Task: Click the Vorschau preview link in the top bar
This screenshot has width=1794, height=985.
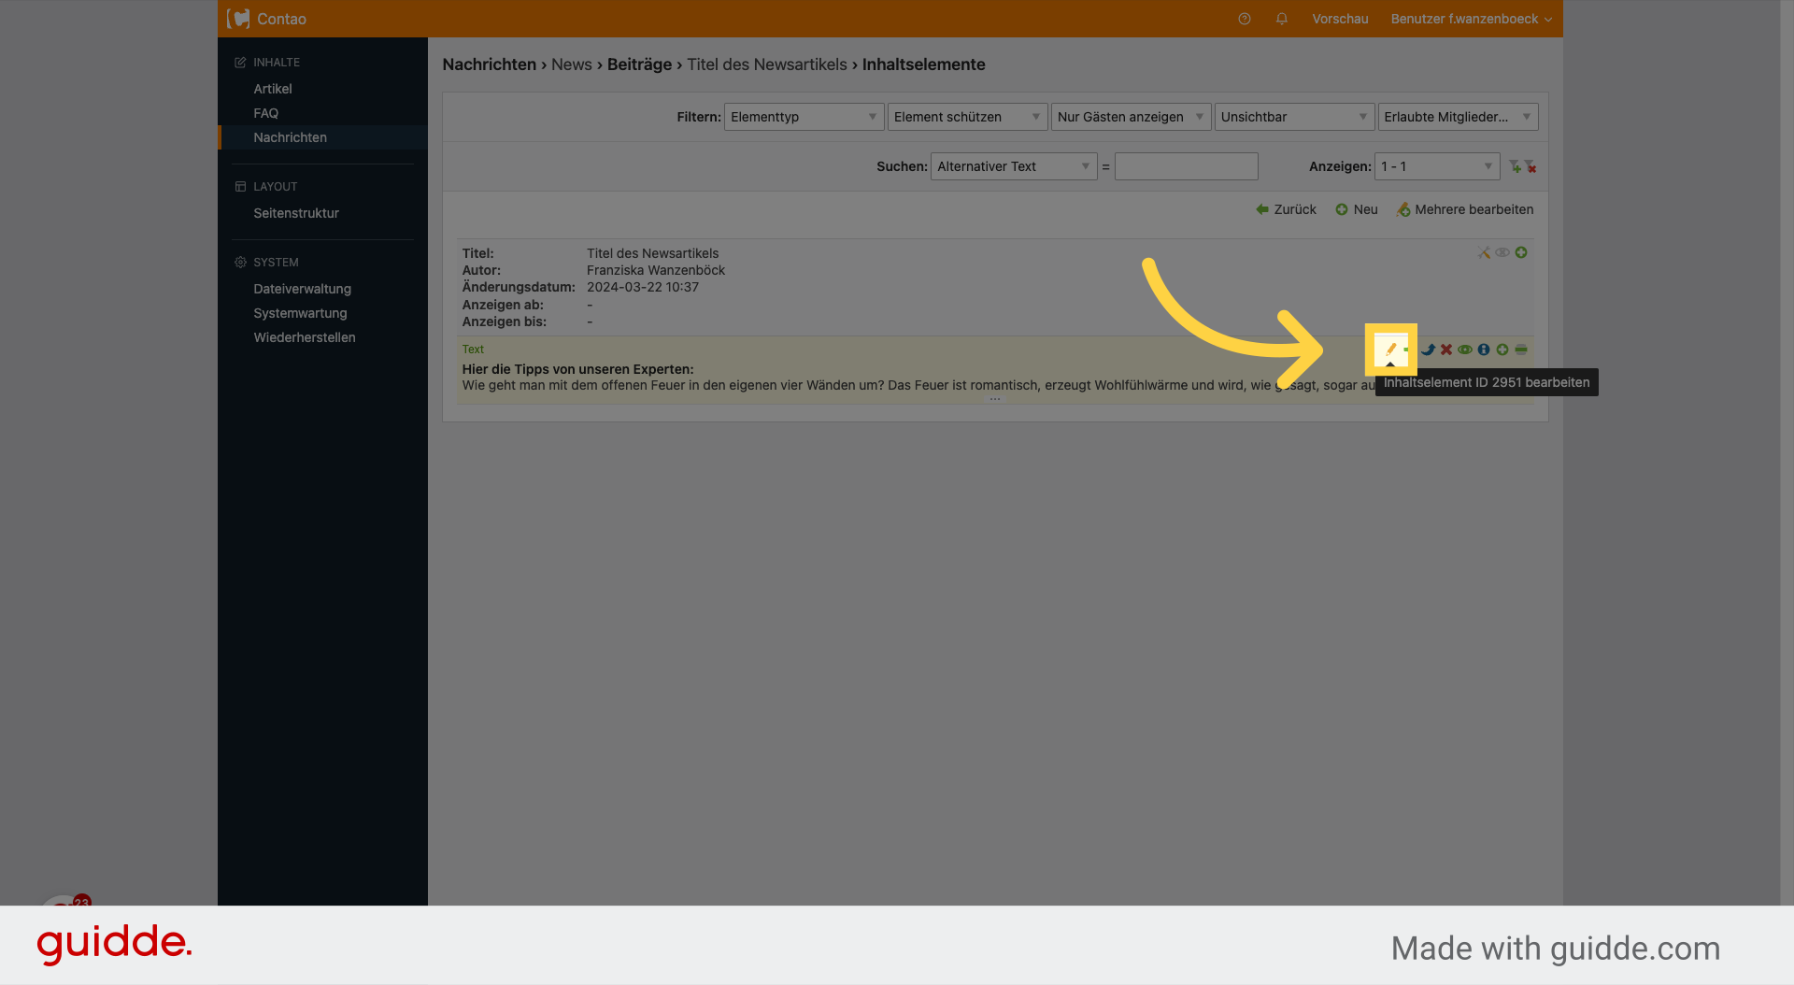Action: [1340, 19]
